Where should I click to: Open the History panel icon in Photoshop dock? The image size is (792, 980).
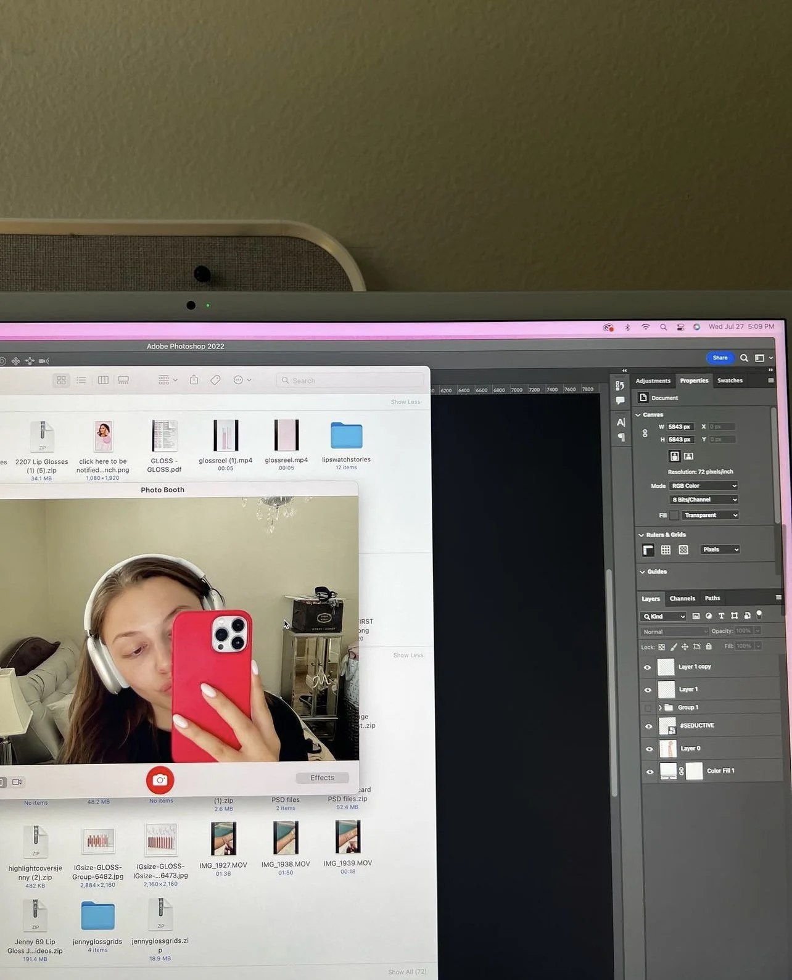620,385
